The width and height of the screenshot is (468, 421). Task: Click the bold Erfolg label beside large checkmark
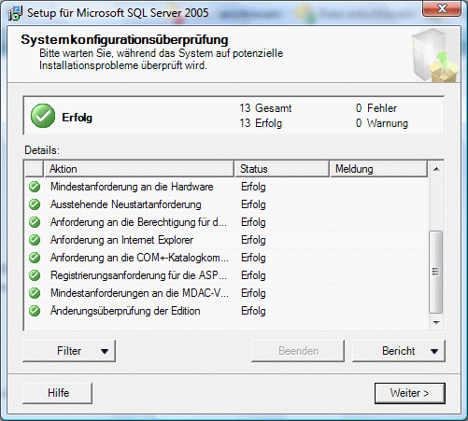coord(78,118)
